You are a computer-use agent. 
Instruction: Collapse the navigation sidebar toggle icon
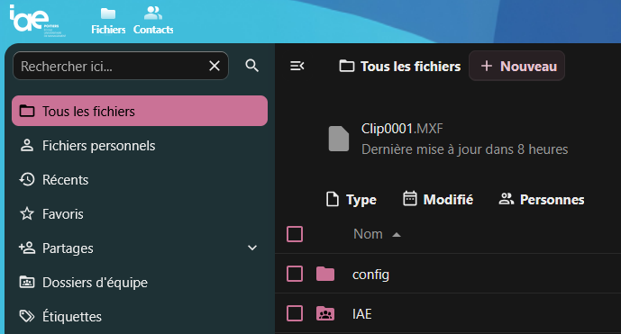click(x=297, y=66)
